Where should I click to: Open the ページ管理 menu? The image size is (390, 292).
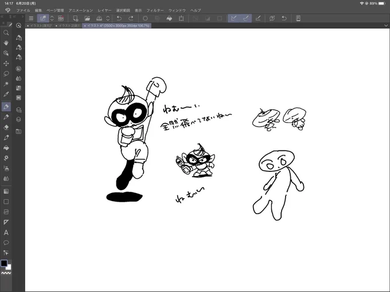(55, 10)
